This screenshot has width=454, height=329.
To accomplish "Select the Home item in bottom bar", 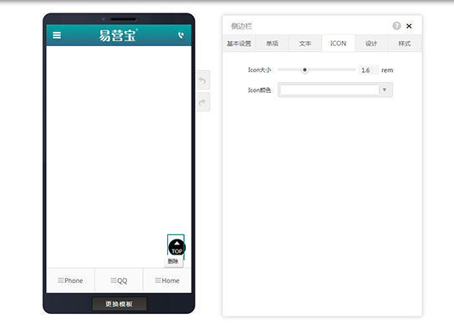I will click(167, 280).
